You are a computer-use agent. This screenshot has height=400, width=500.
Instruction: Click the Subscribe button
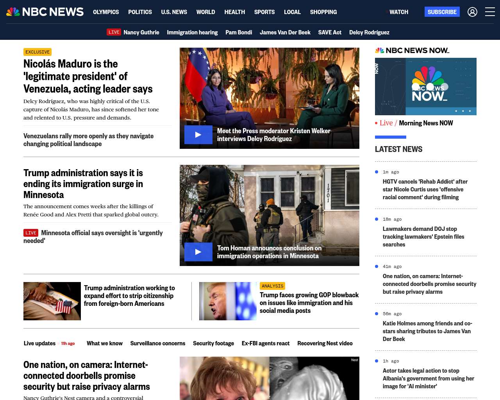coord(442,12)
